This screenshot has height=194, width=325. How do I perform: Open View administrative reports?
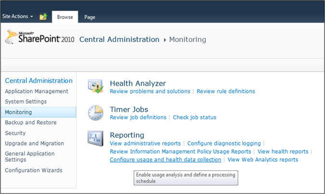tap(145, 143)
